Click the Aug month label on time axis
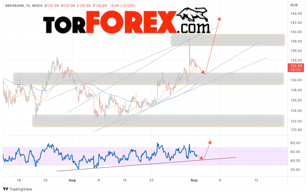 click(72, 180)
